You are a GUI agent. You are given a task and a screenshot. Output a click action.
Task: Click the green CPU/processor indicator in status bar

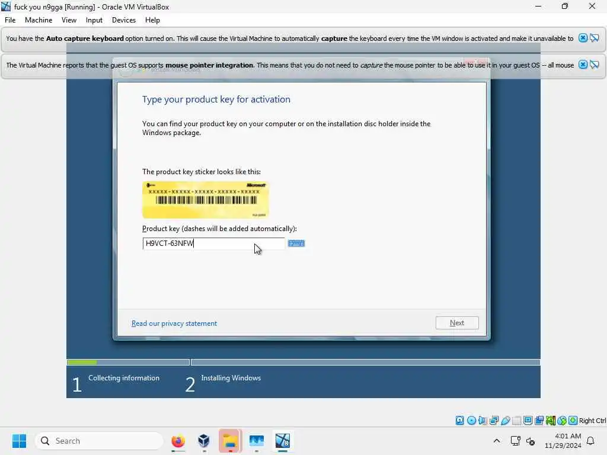click(551, 420)
